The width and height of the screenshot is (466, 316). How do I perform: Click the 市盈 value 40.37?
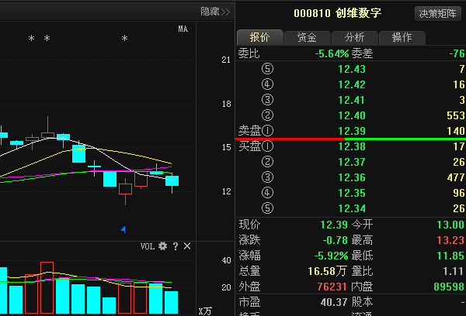click(x=334, y=302)
